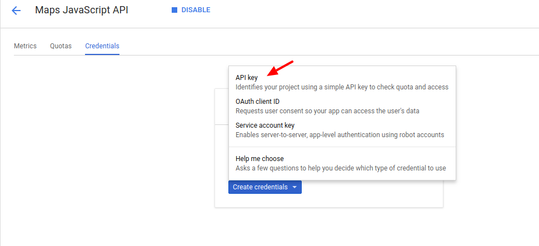Click the Help me choose description text
This screenshot has width=539, height=246.
pyautogui.click(x=340, y=168)
